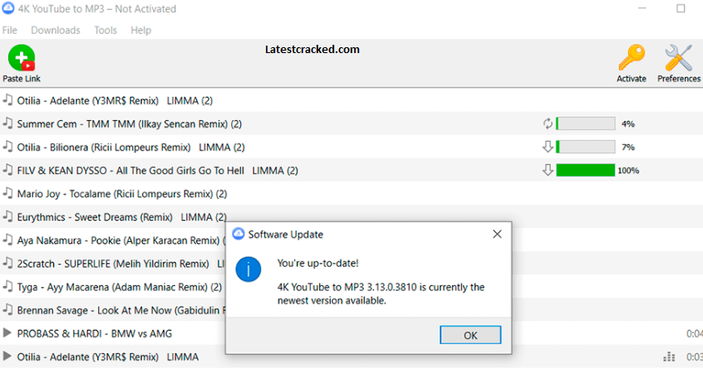The width and height of the screenshot is (703, 374).
Task: Click the 100% progress bar for All The Good Girls
Action: coord(586,170)
